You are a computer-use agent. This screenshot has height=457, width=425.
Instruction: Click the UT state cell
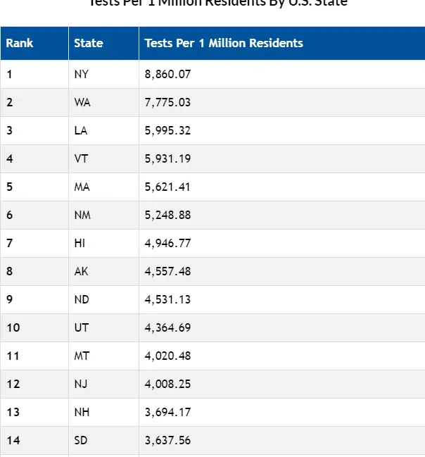(x=82, y=327)
